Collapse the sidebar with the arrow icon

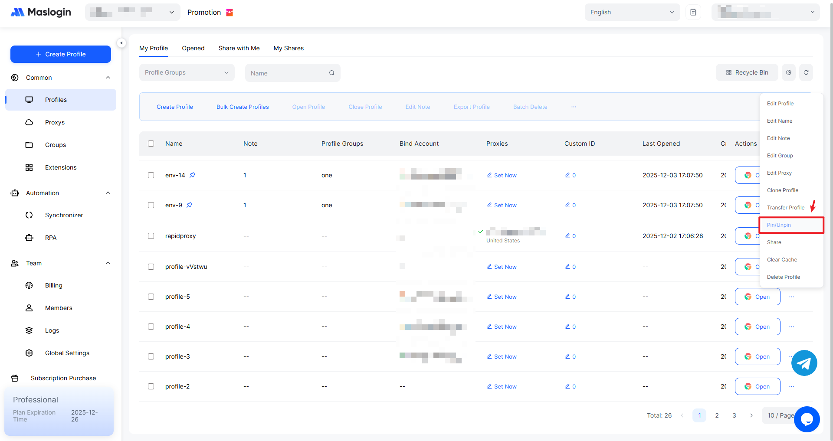(x=121, y=43)
